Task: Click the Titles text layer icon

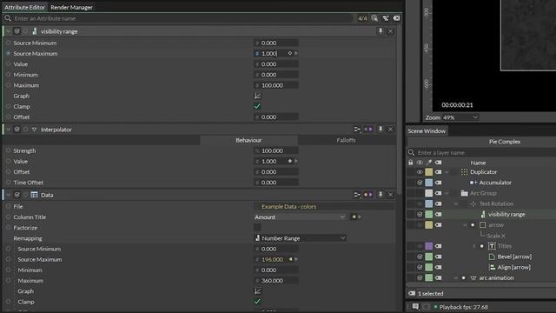Action: click(x=492, y=246)
